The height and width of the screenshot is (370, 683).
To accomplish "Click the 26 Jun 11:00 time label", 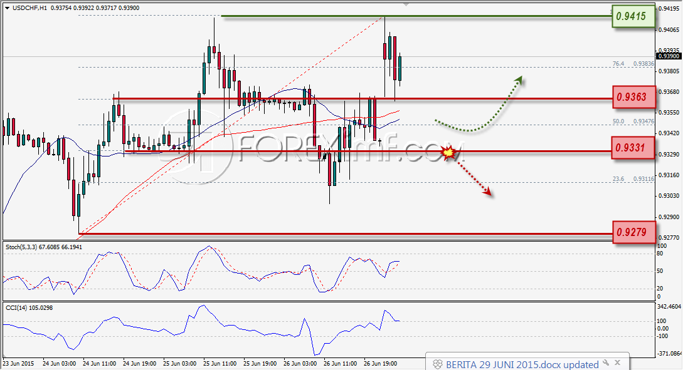I will click(x=340, y=364).
